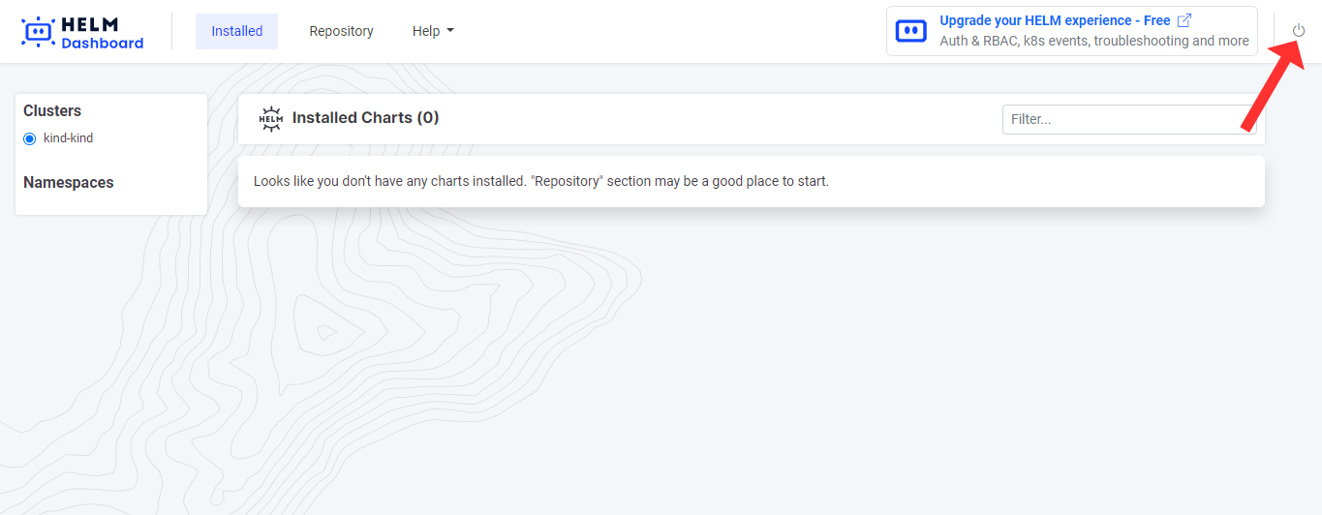Click the external link icon in upgrade banner

coord(1184,20)
